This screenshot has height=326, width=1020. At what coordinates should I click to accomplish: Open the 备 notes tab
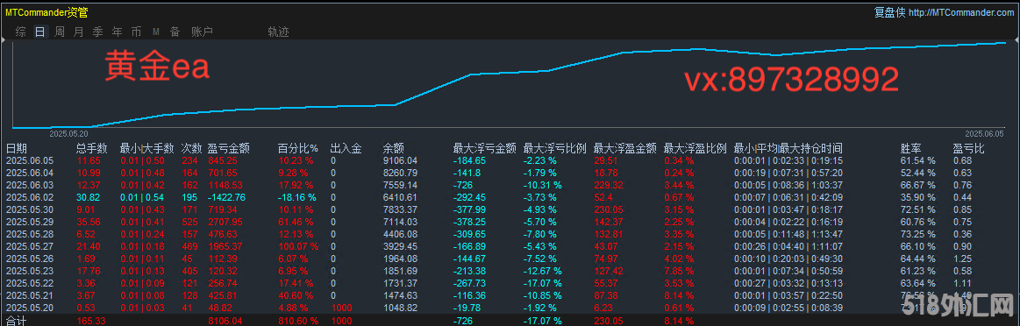175,32
